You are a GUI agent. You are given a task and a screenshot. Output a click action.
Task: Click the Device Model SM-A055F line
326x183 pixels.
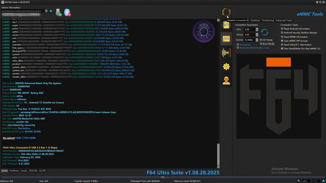(x=23, y=93)
